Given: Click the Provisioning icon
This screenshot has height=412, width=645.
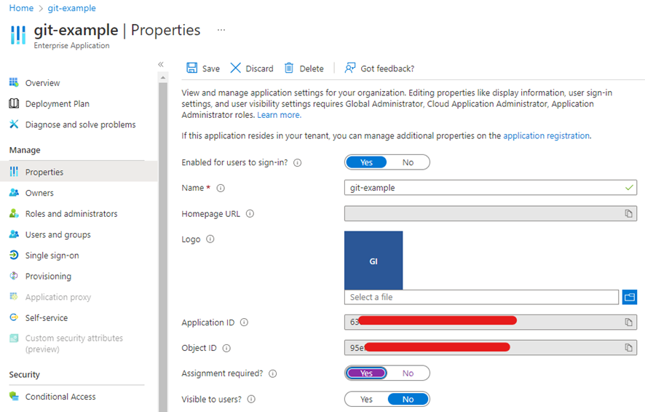Looking at the screenshot, I should 14,276.
